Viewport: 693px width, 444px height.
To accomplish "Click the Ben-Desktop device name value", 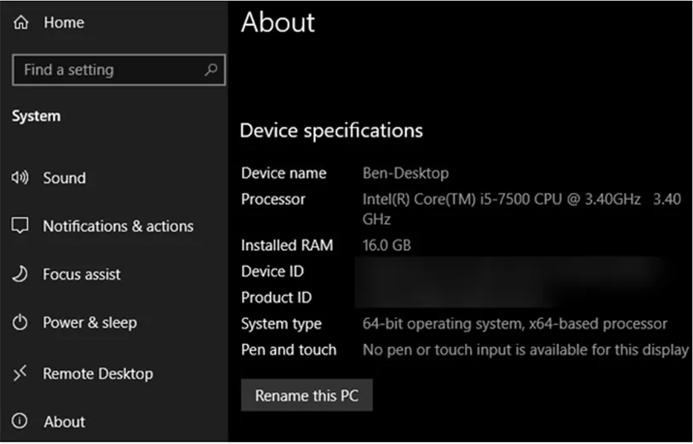I will click(405, 173).
